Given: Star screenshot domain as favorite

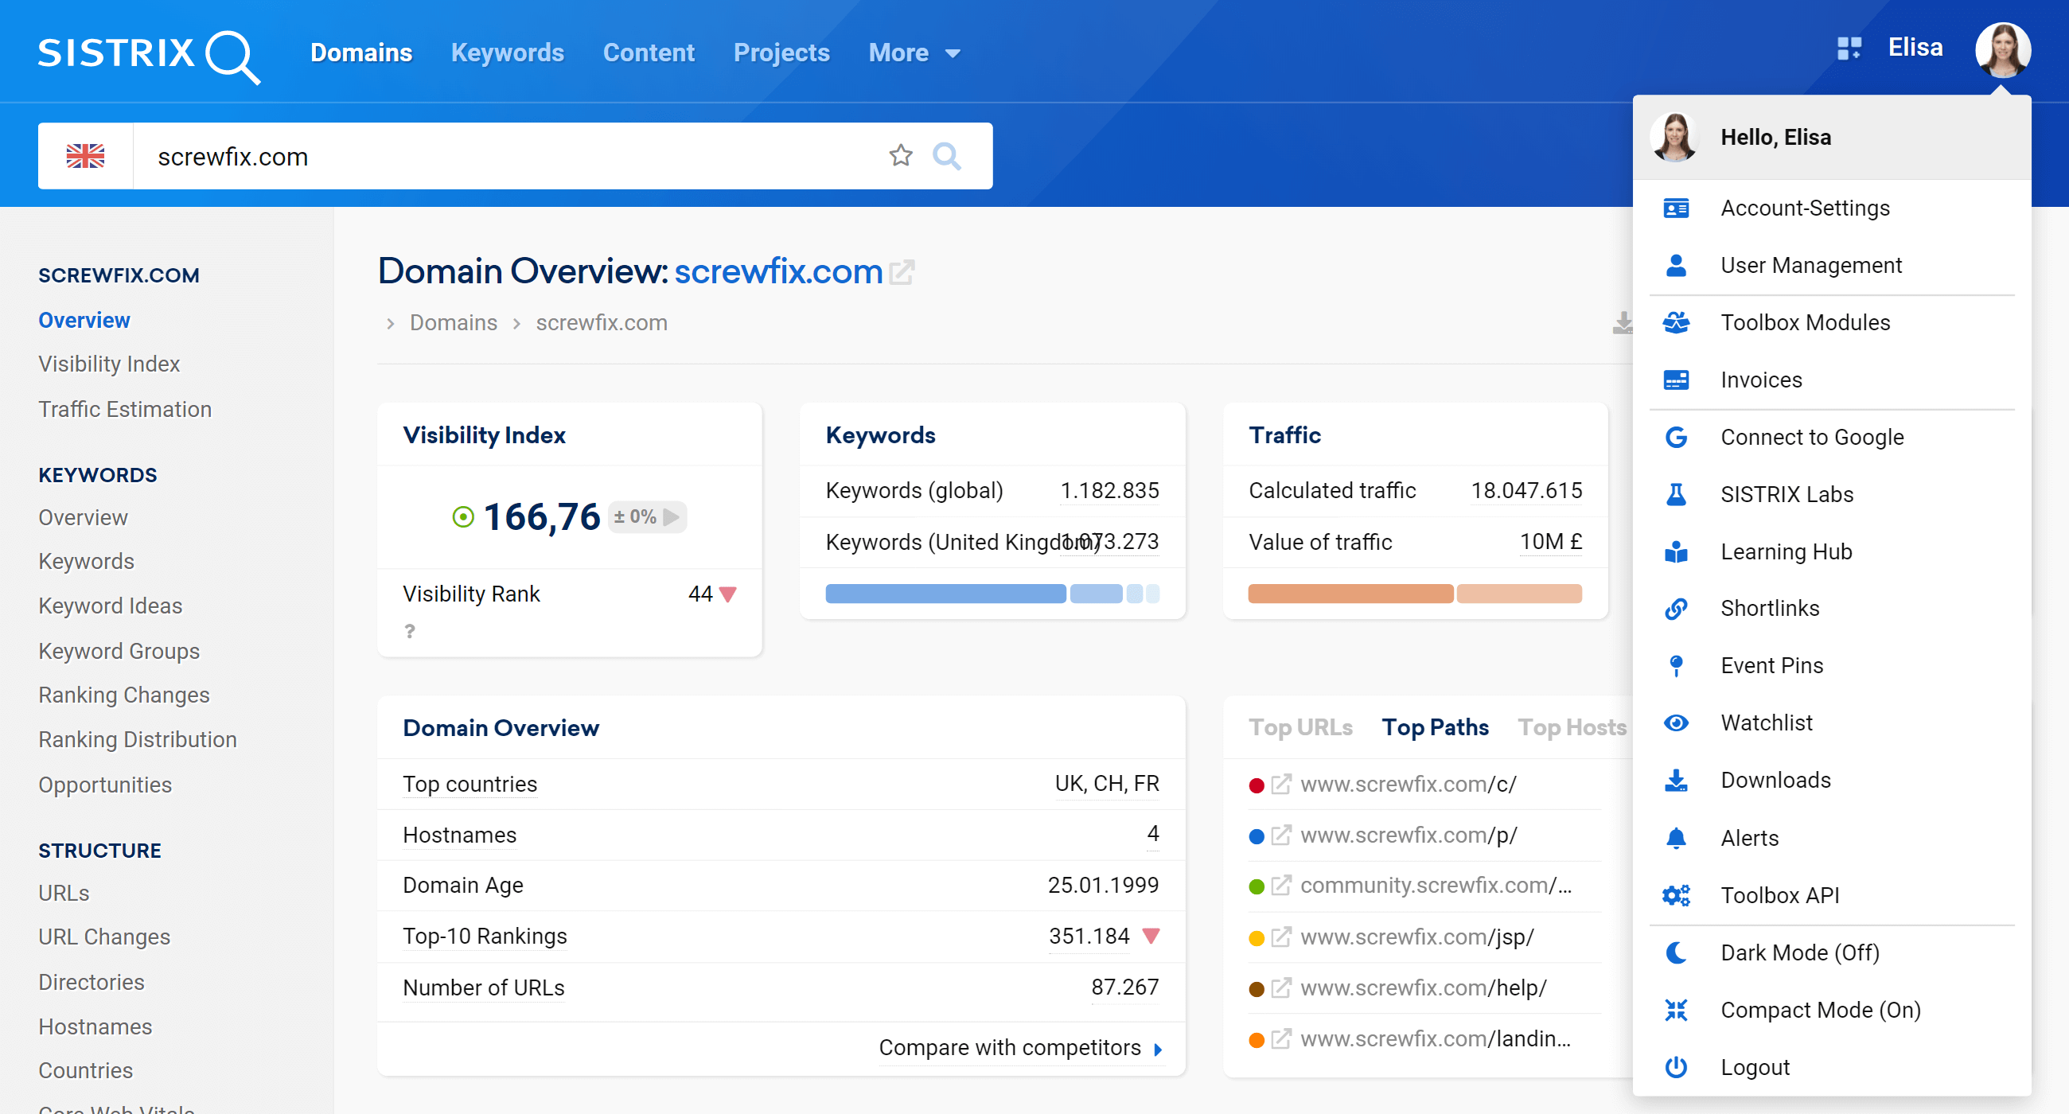Looking at the screenshot, I should point(900,156).
